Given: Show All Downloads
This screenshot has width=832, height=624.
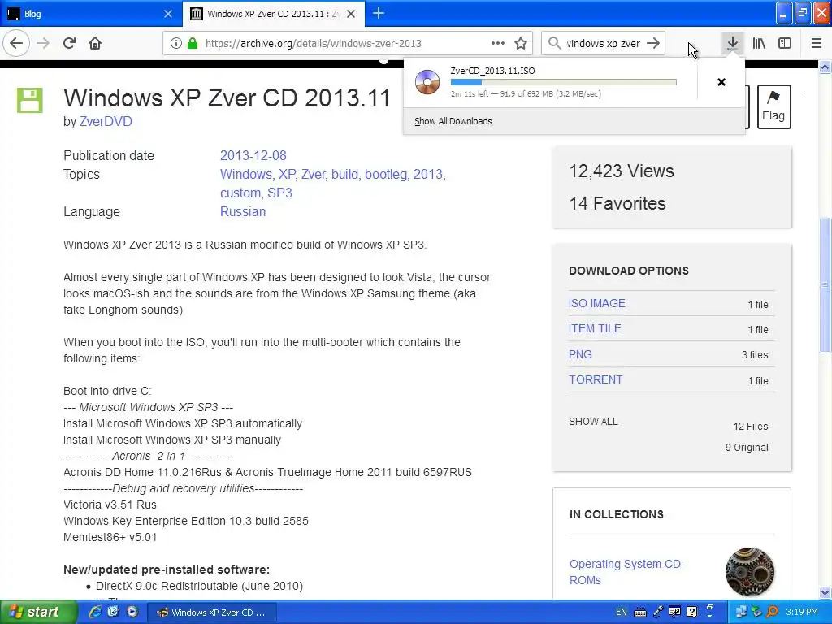Looking at the screenshot, I should [x=453, y=121].
